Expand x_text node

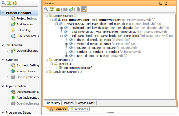[x=66, y=56]
